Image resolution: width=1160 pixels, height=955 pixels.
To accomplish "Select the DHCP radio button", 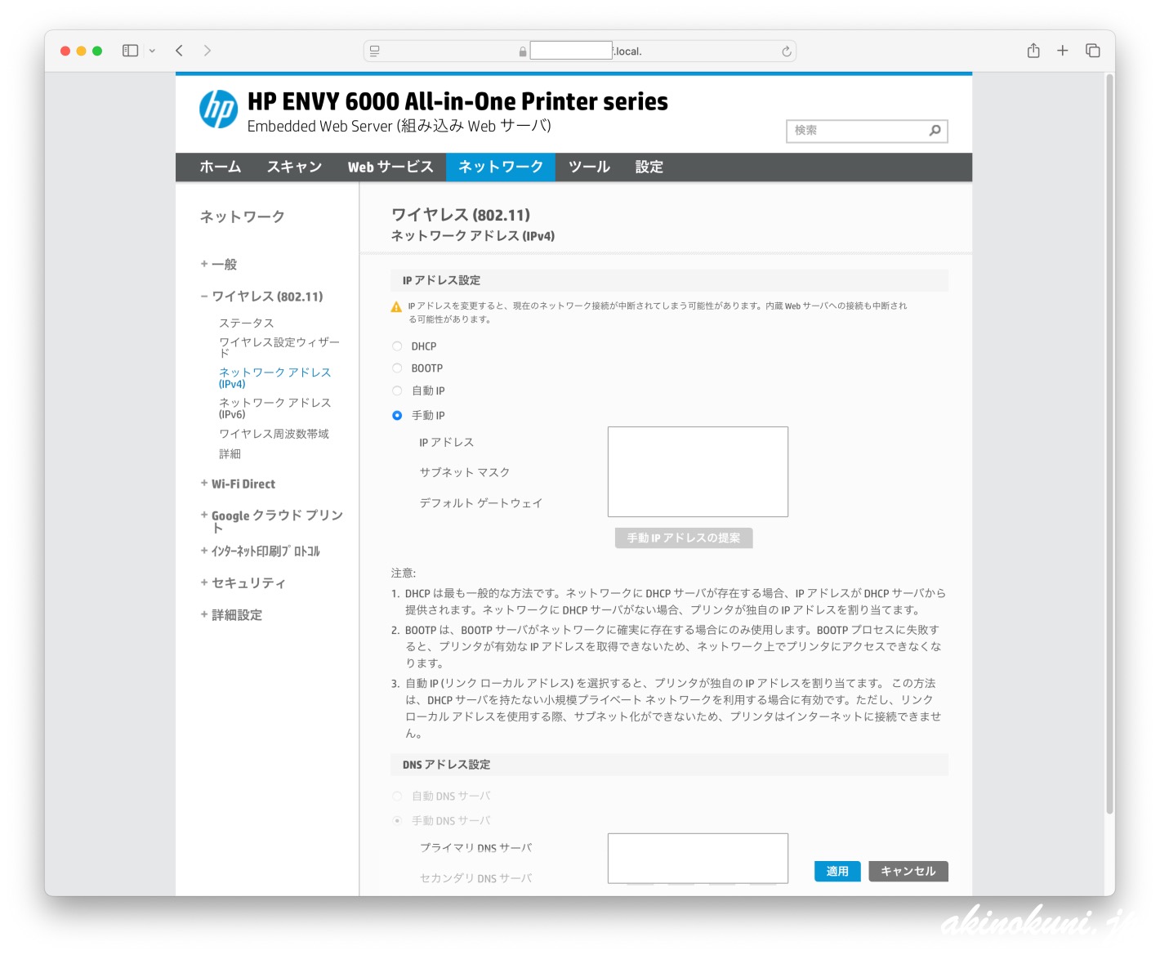I will [397, 346].
